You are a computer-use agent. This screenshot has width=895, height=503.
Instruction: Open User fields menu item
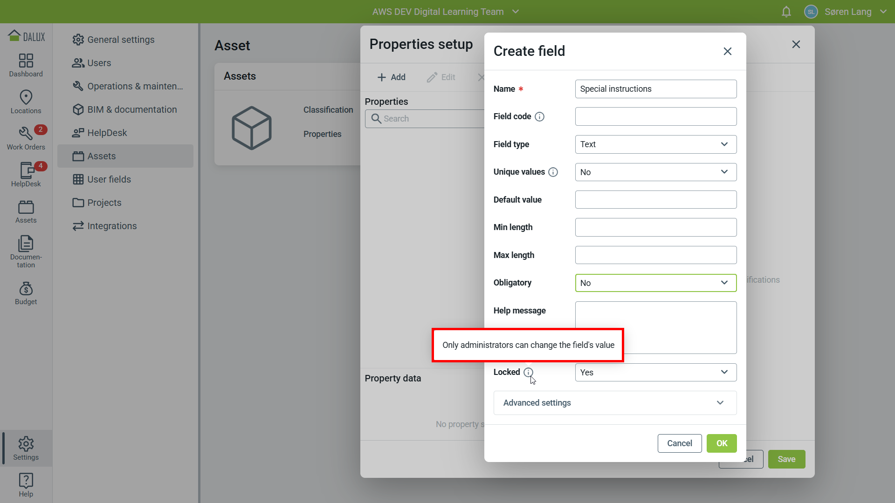point(125,179)
